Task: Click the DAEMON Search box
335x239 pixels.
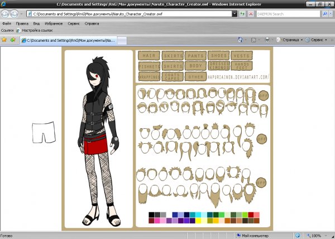Action: 288,14
